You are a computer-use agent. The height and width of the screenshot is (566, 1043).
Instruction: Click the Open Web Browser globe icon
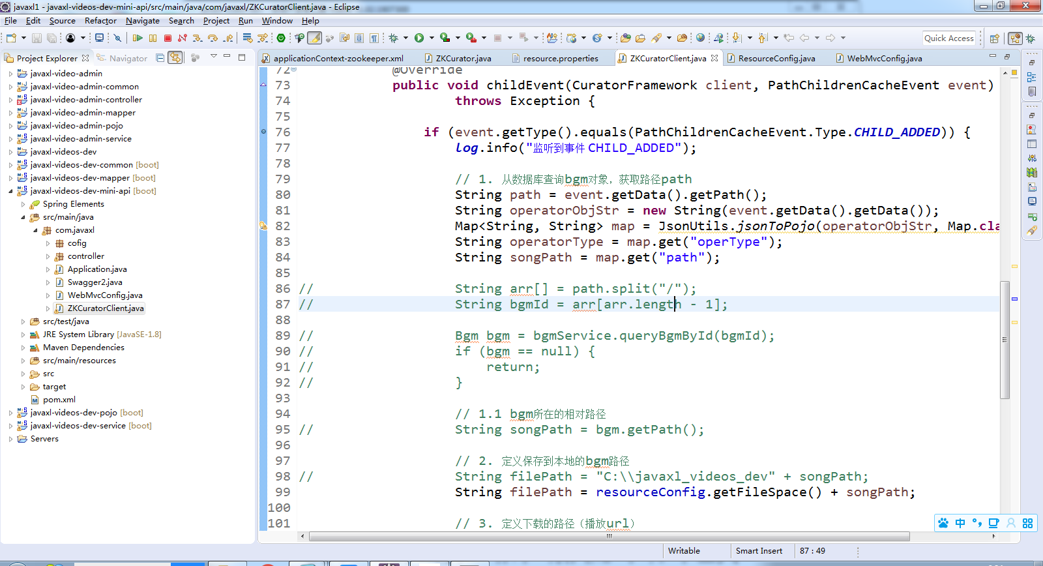pos(700,38)
